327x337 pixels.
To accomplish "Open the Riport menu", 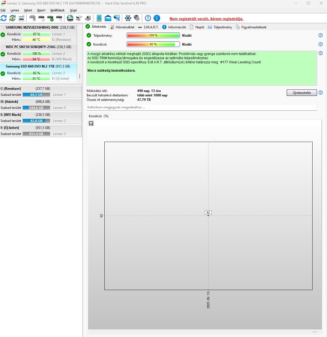I will (41, 10).
